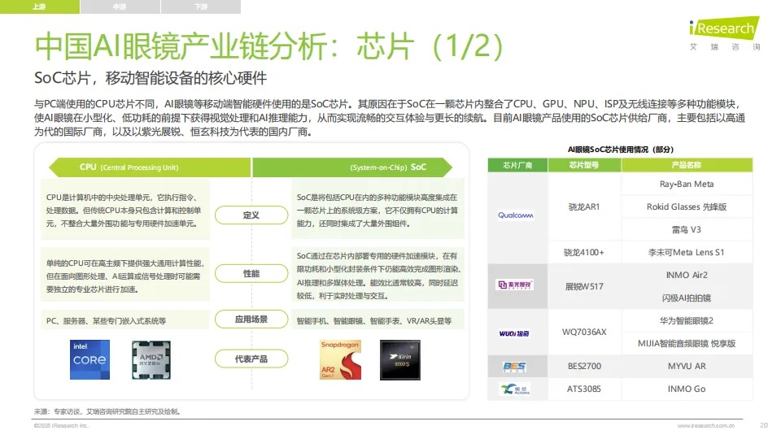Click the text PC、服务器、某些专门嵌入式系统等
This screenshot has height=439, width=781.
[106, 321]
